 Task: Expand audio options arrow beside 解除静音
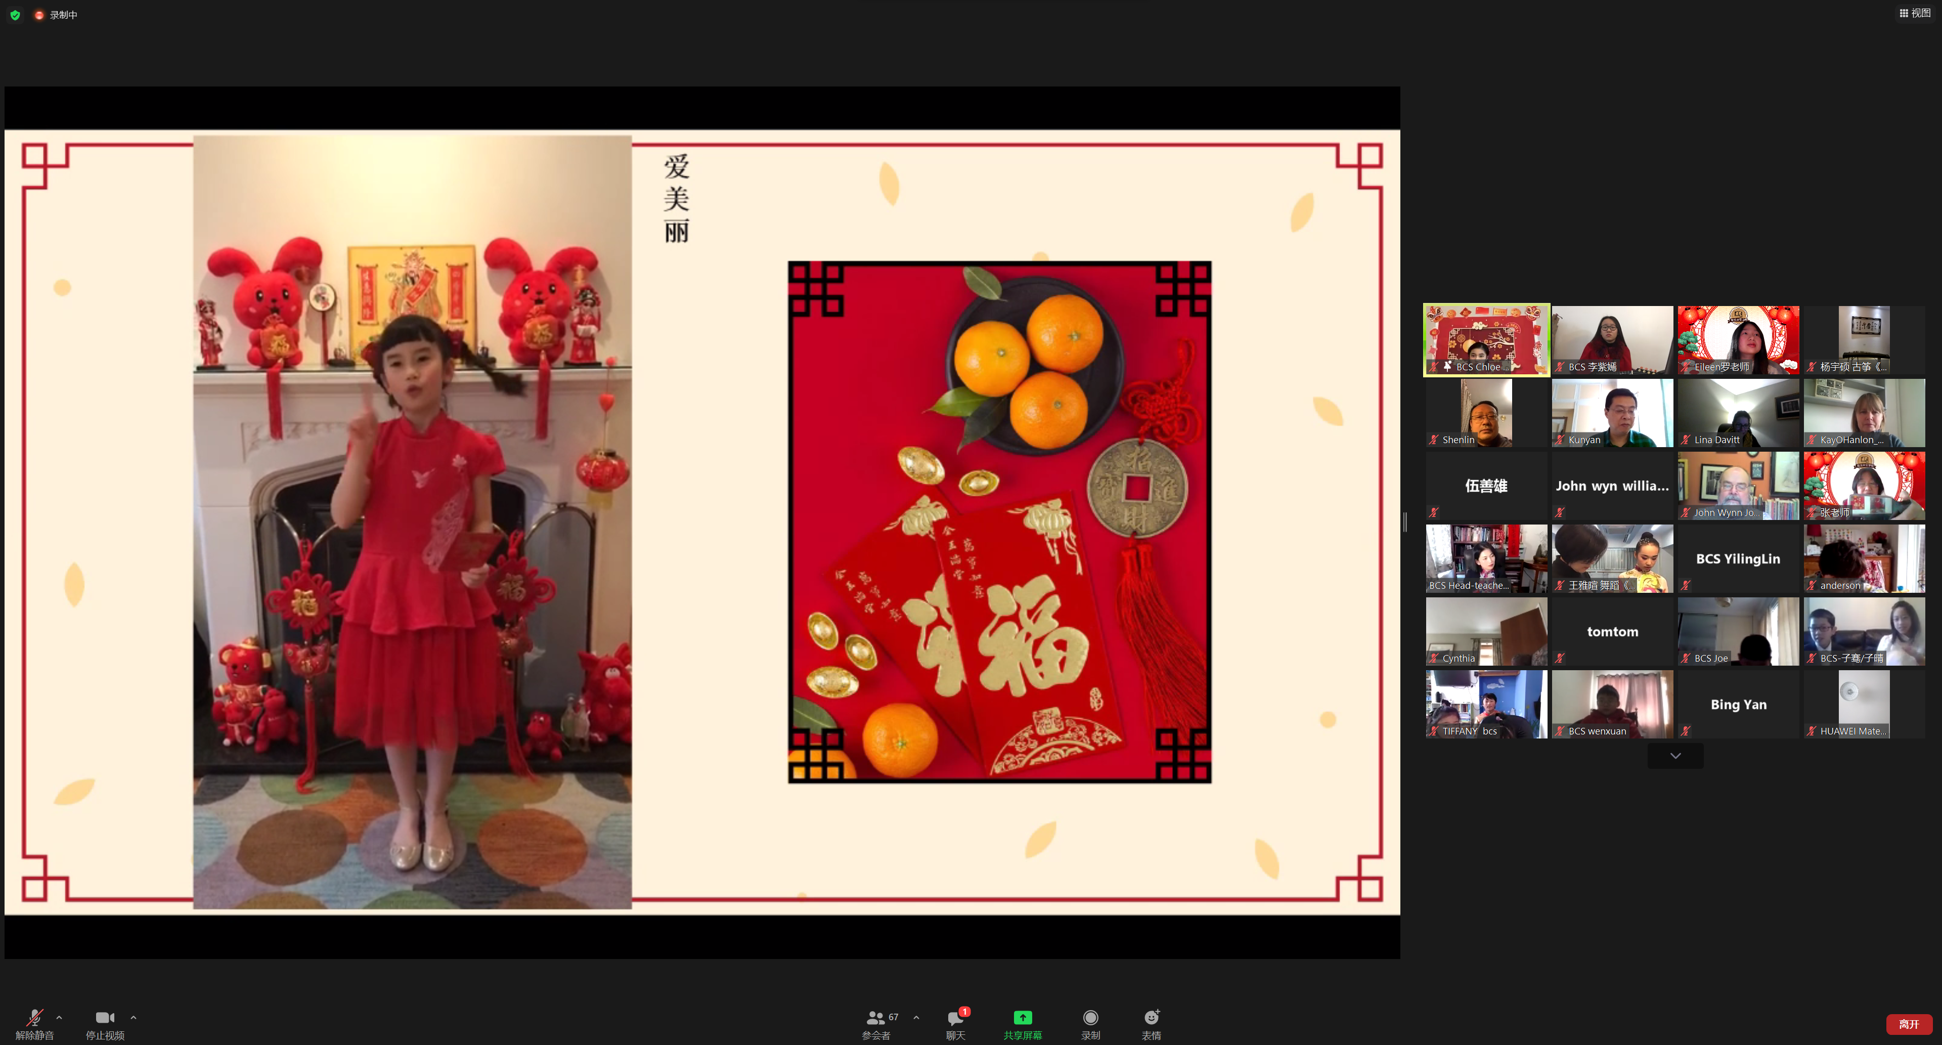[60, 1017]
